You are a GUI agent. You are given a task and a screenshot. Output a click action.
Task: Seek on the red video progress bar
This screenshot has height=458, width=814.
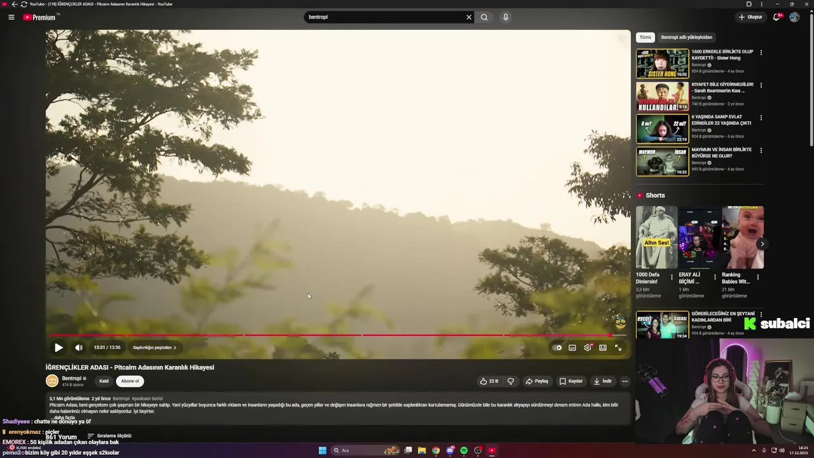[x=338, y=335]
